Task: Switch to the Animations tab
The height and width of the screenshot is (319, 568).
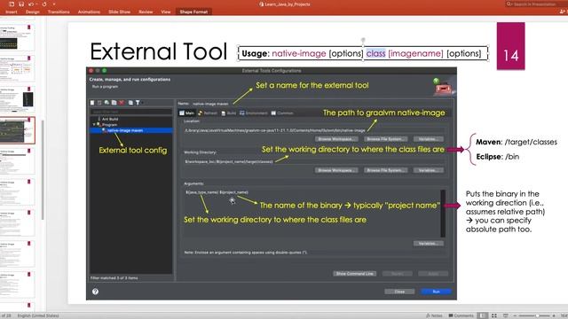Action: point(89,12)
